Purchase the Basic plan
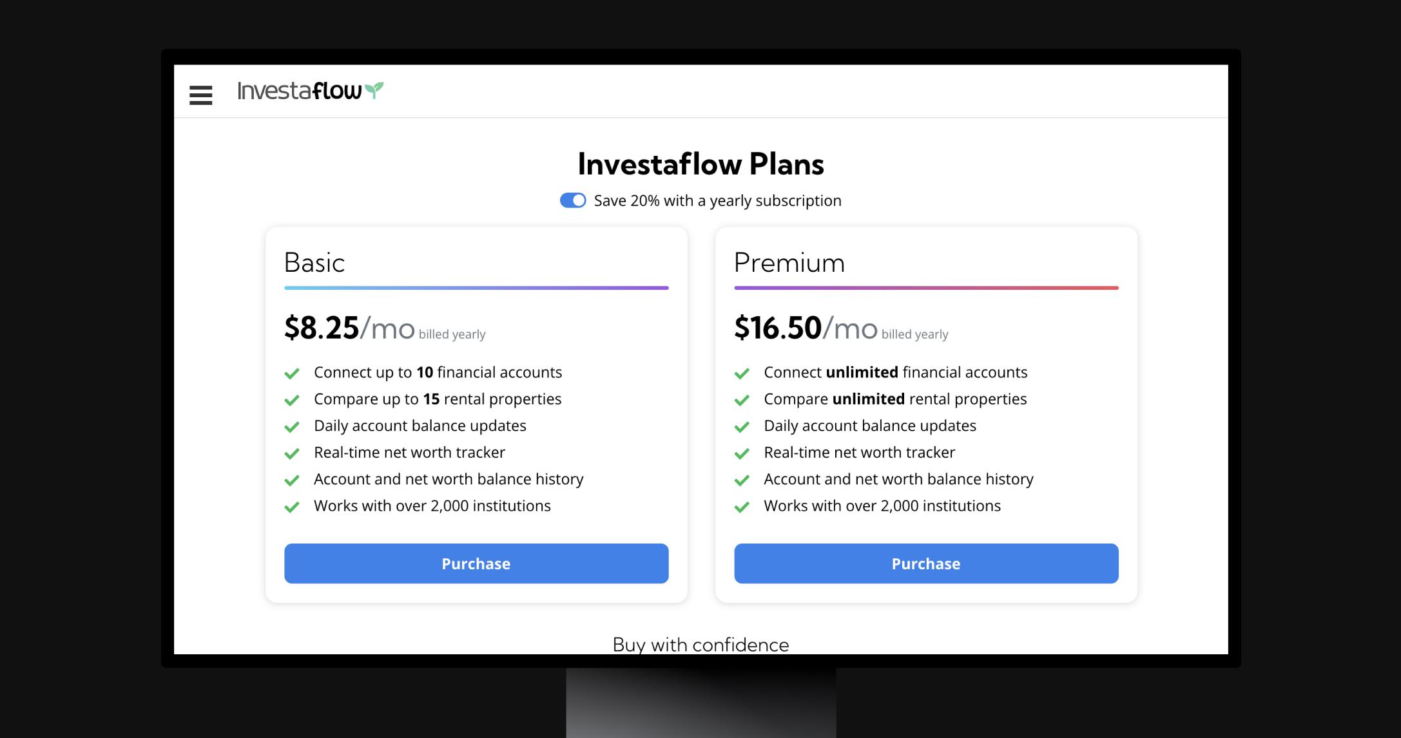This screenshot has height=738, width=1401. click(476, 563)
